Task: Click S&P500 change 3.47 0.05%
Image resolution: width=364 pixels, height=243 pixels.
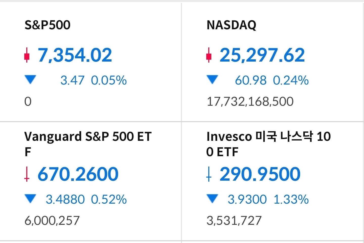Action: [94, 80]
